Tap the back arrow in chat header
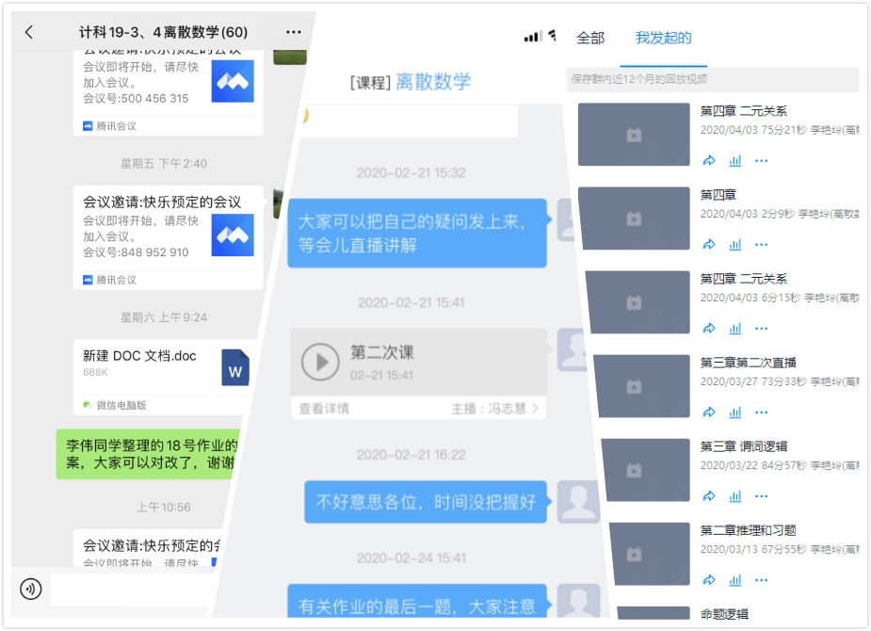871x631 pixels. [x=28, y=32]
